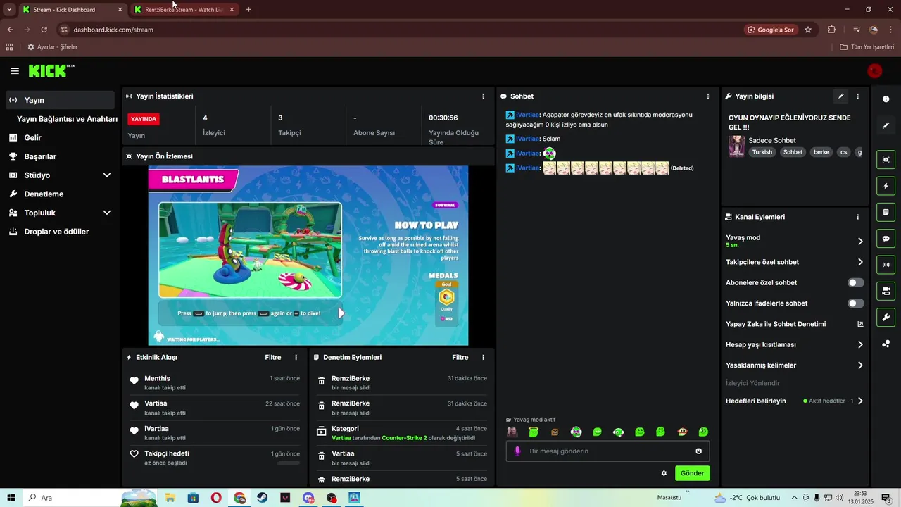Image resolution: width=901 pixels, height=507 pixels.
Task: Click the Opera browser taskbar icon
Action: coord(216,498)
